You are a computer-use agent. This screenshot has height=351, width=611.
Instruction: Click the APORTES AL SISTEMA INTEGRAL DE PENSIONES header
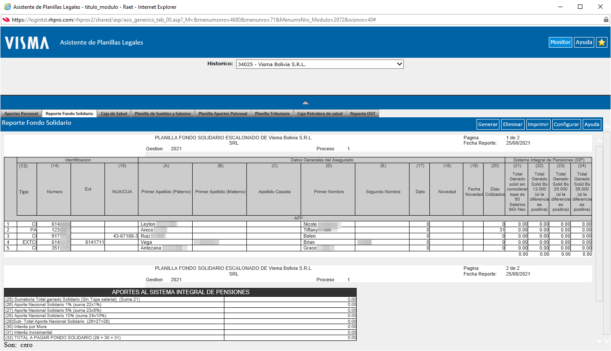tap(180, 292)
